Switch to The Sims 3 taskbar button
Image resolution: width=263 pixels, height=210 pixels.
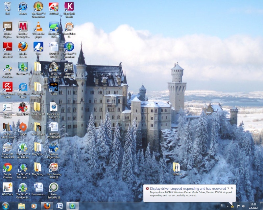(x=72, y=206)
